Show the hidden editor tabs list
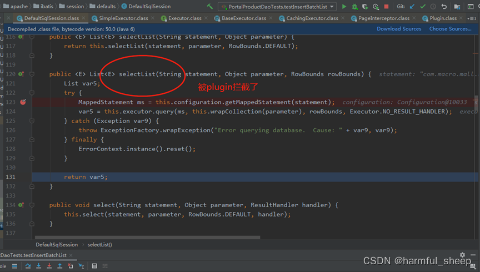Viewport: 480px width, 272px height. [x=472, y=18]
